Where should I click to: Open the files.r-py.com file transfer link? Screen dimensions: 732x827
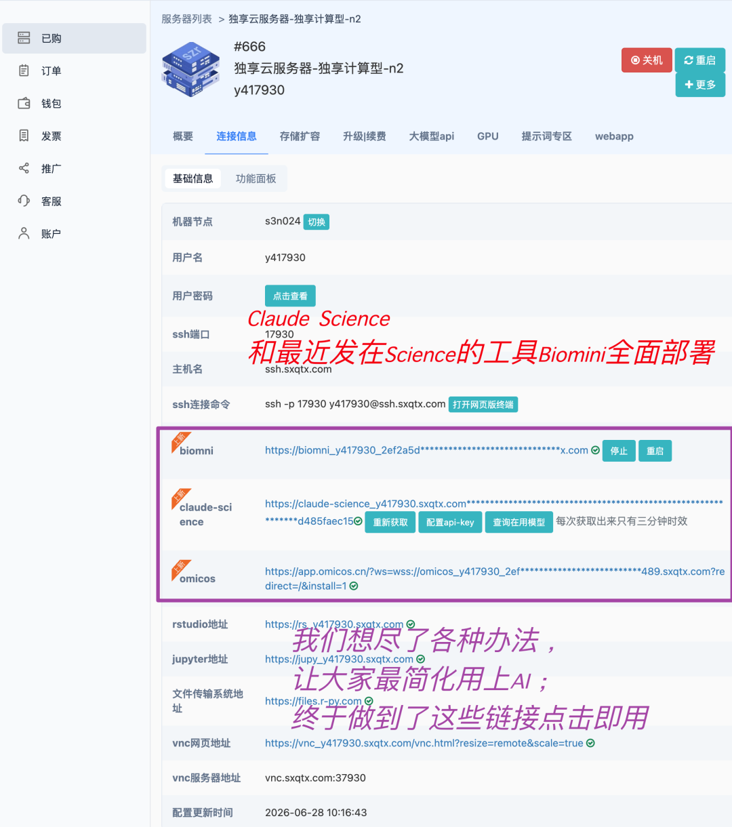coord(313,701)
